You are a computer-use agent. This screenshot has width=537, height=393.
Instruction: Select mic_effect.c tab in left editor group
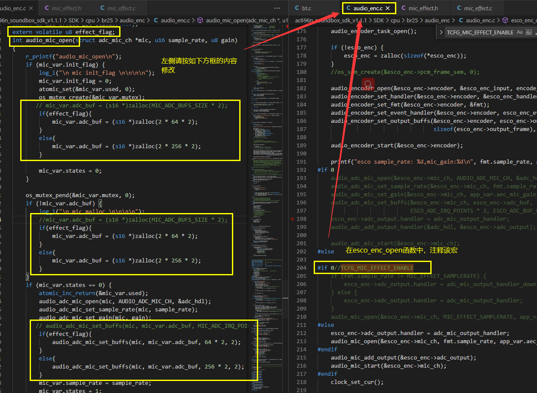pyautogui.click(x=121, y=8)
